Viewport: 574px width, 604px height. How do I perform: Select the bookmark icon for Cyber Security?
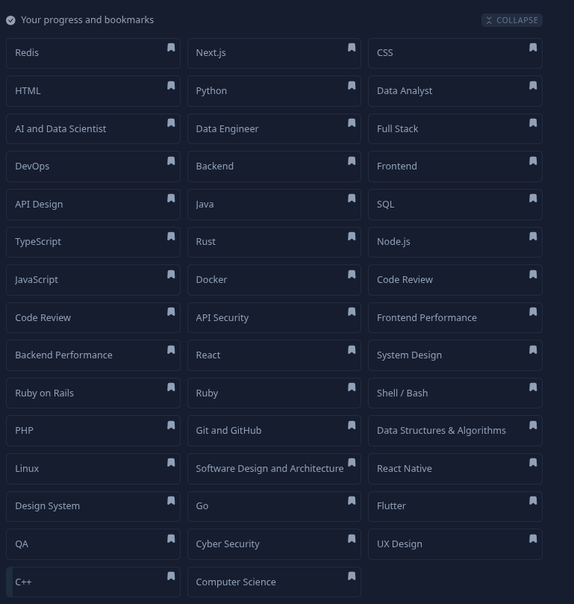pyautogui.click(x=352, y=538)
